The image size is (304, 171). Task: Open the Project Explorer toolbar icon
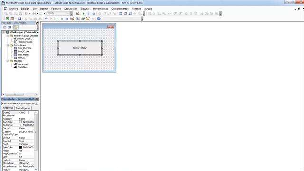point(78,19)
